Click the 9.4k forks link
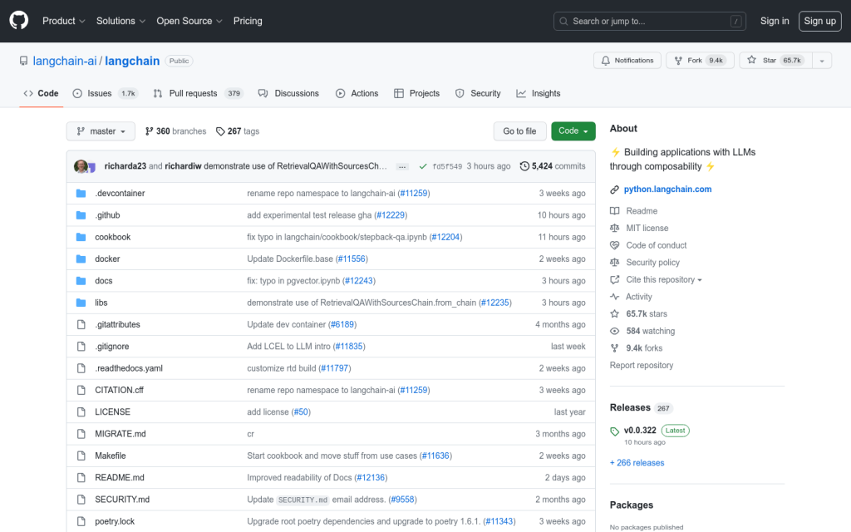This screenshot has width=851, height=532. [644, 348]
